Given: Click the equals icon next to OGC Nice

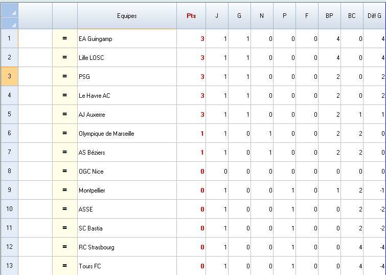Looking at the screenshot, I should [x=64, y=172].
